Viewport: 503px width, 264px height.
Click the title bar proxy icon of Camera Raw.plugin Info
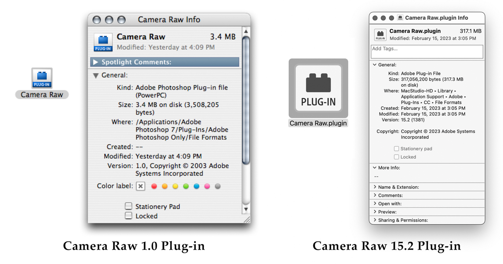click(400, 18)
